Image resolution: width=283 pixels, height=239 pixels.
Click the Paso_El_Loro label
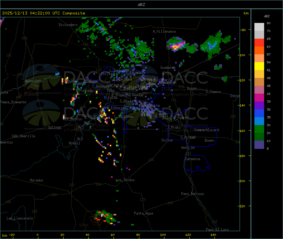(x=218, y=230)
